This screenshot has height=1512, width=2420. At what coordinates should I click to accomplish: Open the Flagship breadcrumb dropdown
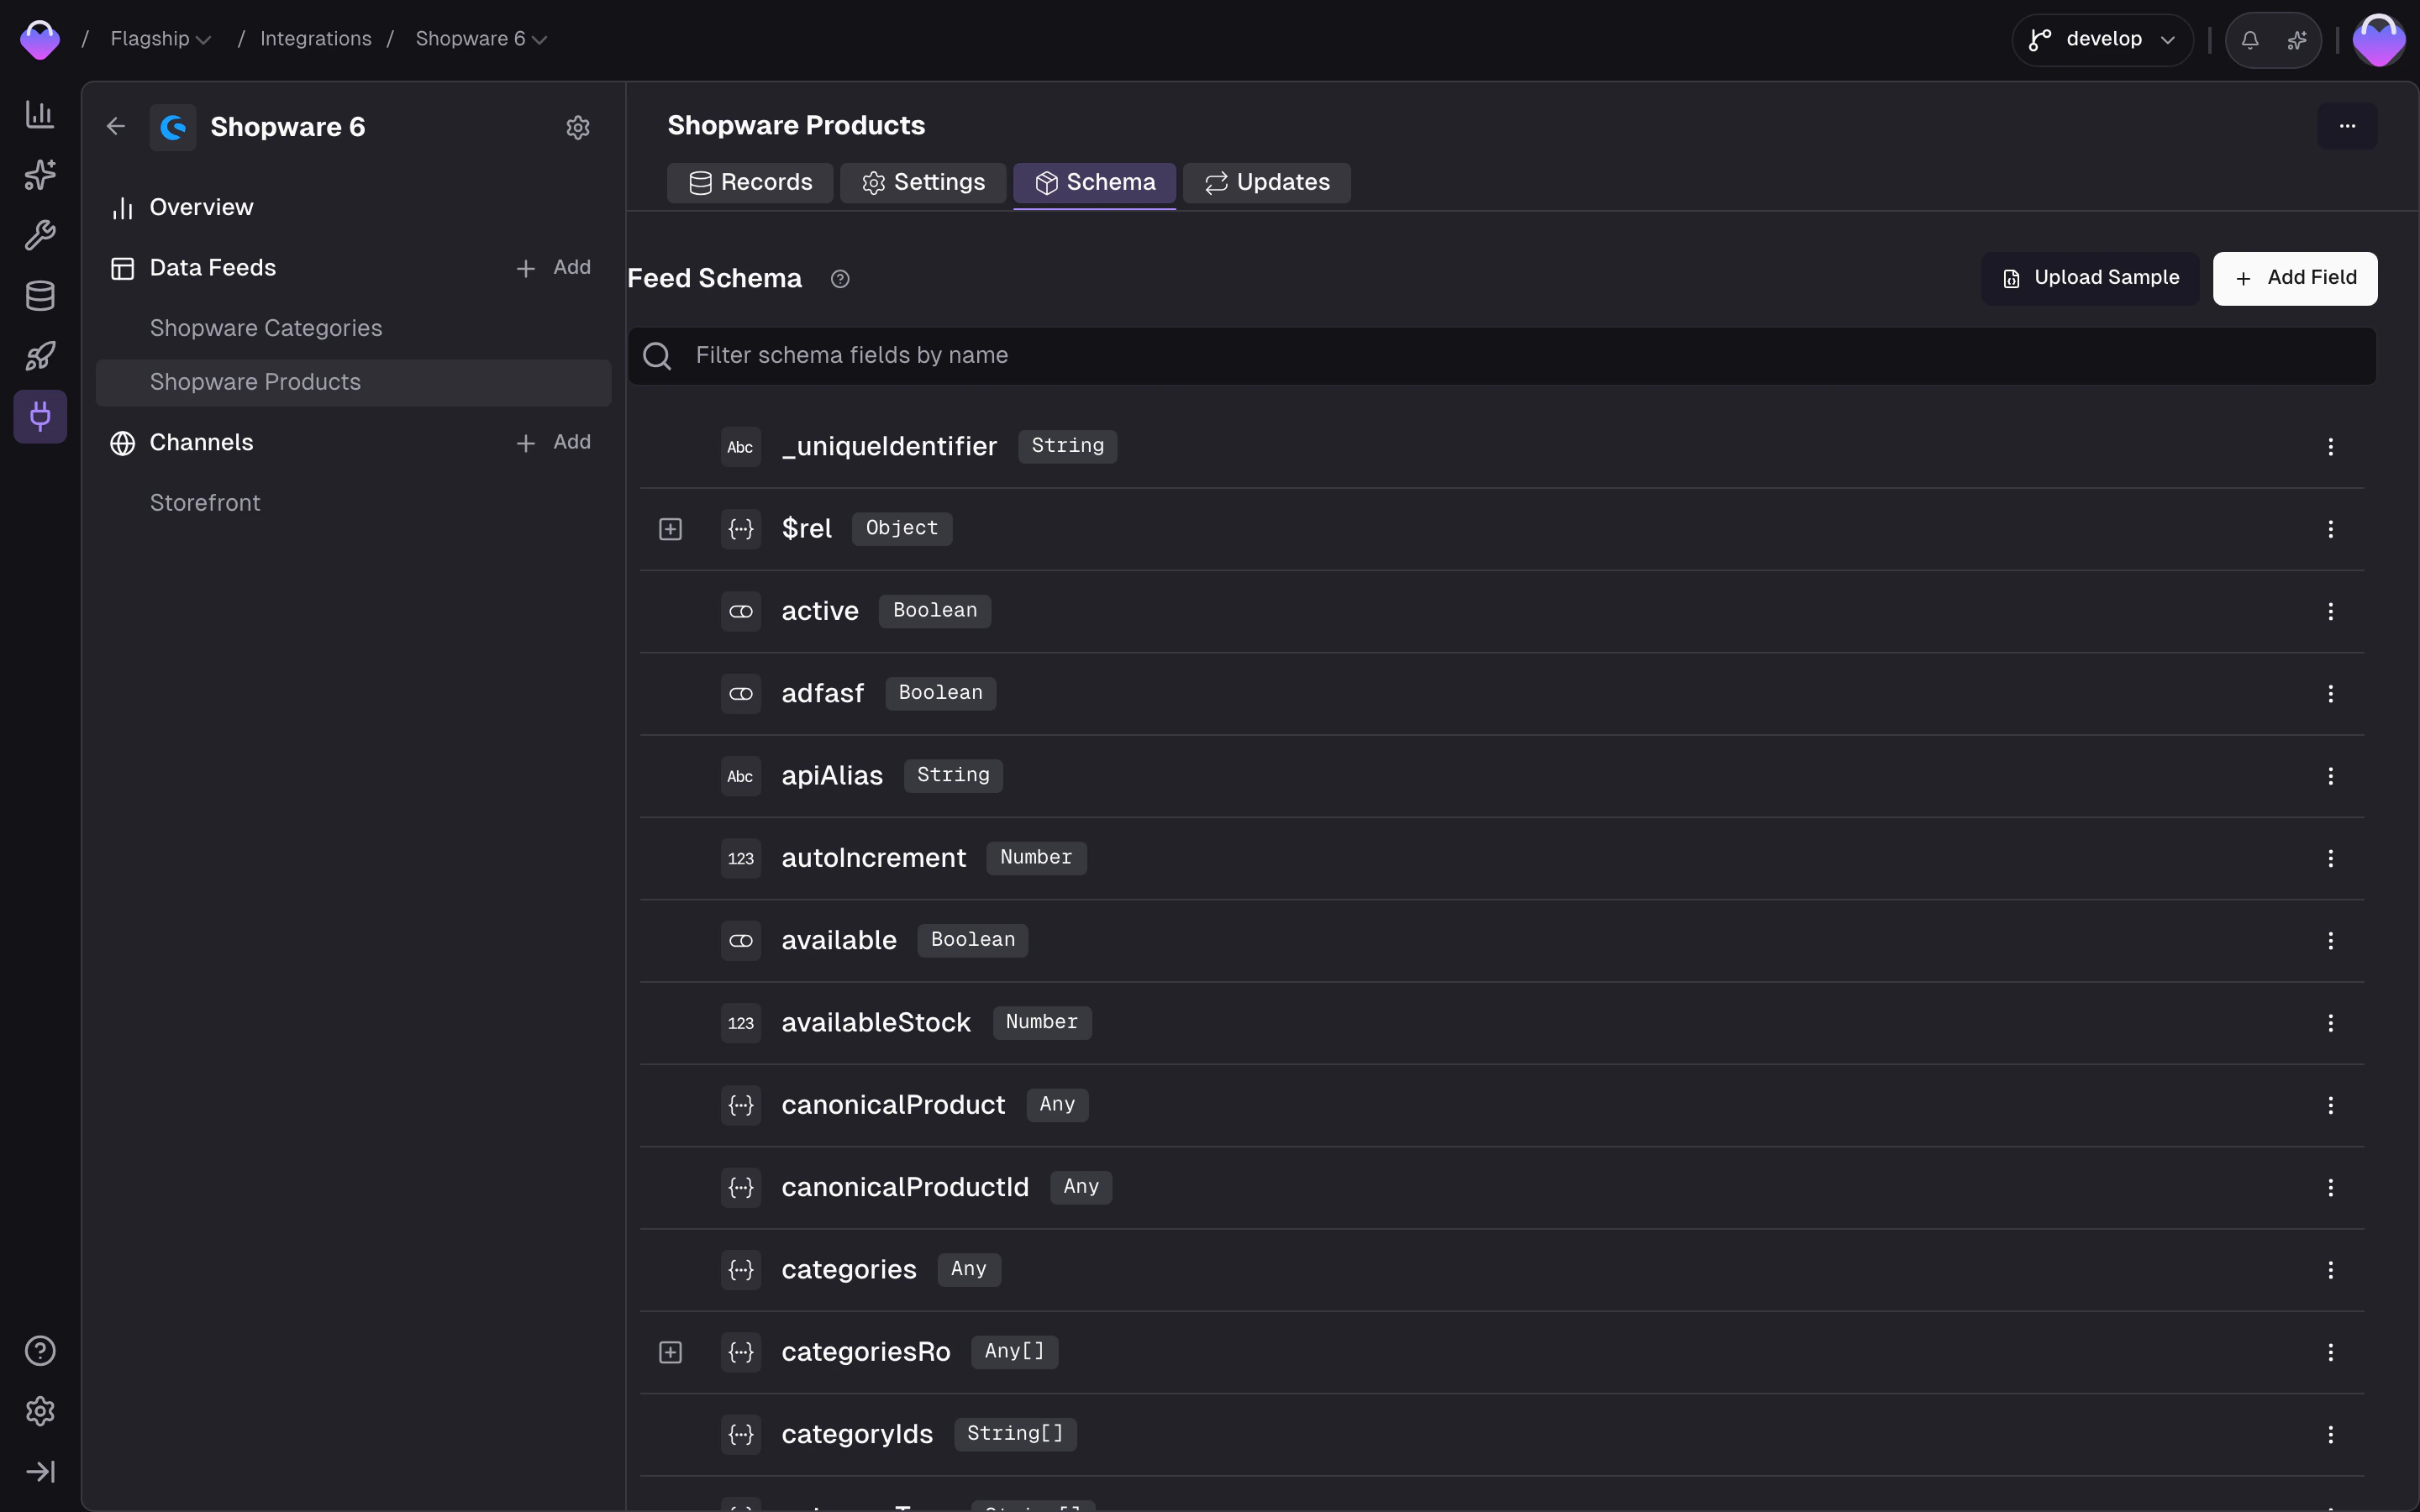pyautogui.click(x=160, y=39)
